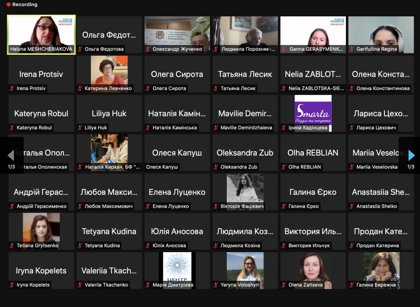Select Вікторія Фацієвич's black-and-white photo tile
The height and width of the screenshot is (307, 420).
245,192
